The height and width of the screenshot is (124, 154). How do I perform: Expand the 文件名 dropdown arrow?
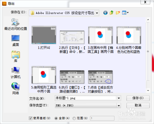point(119,98)
